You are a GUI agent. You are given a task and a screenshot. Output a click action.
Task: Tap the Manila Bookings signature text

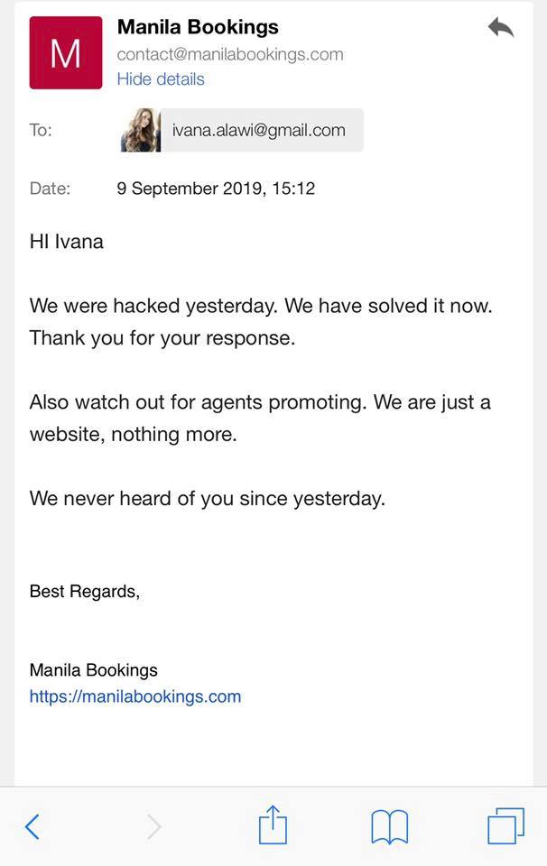(x=94, y=670)
